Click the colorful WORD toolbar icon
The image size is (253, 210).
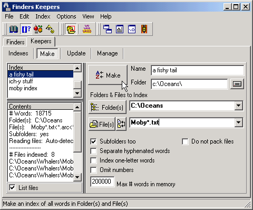[x=87, y=29]
